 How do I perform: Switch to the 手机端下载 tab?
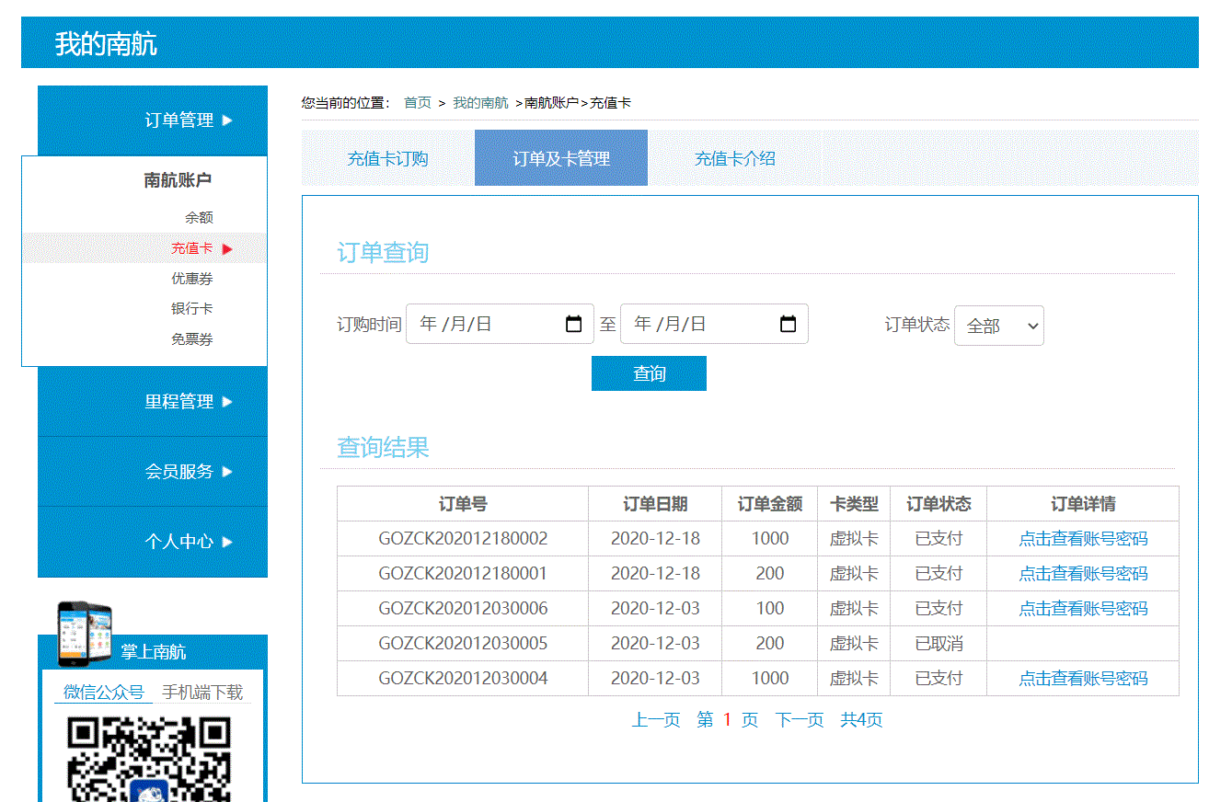[202, 693]
